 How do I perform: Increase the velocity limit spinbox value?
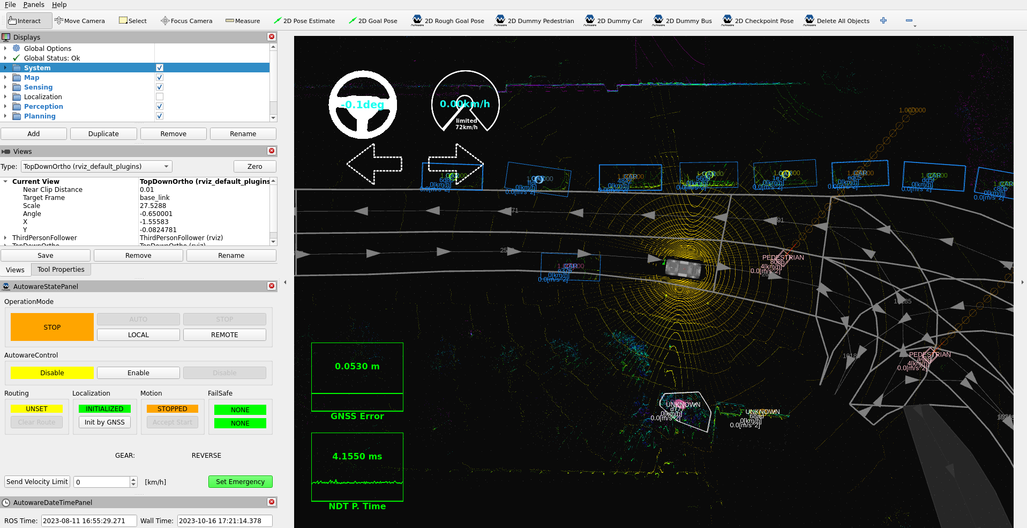(x=133, y=479)
